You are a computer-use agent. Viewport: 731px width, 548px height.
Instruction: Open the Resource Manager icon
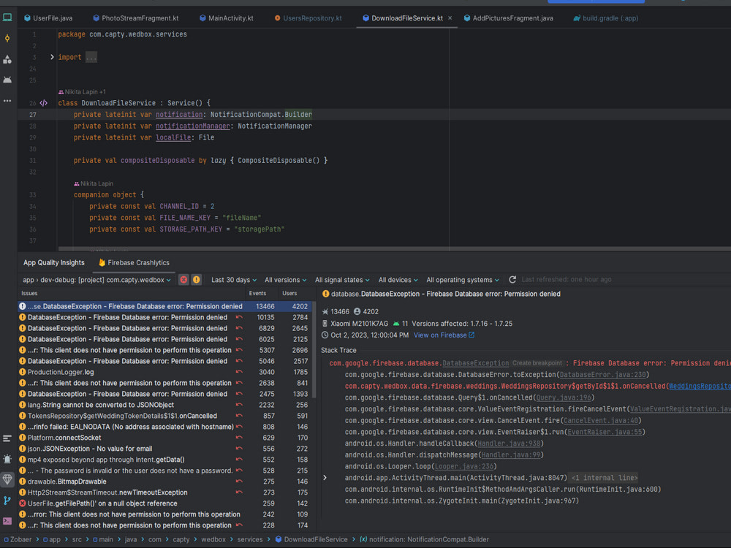coord(7,59)
